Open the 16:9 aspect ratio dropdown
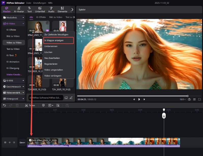The height and width of the screenshot is (156, 203). (x=182, y=99)
